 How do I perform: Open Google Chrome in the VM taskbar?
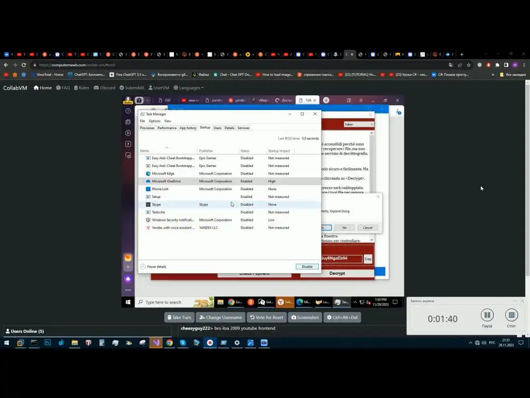tap(235, 302)
